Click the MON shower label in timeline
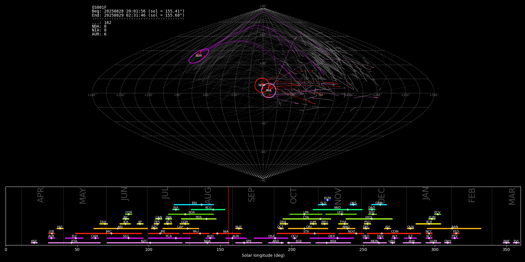The width and height of the screenshot is (525, 262). click(x=374, y=241)
